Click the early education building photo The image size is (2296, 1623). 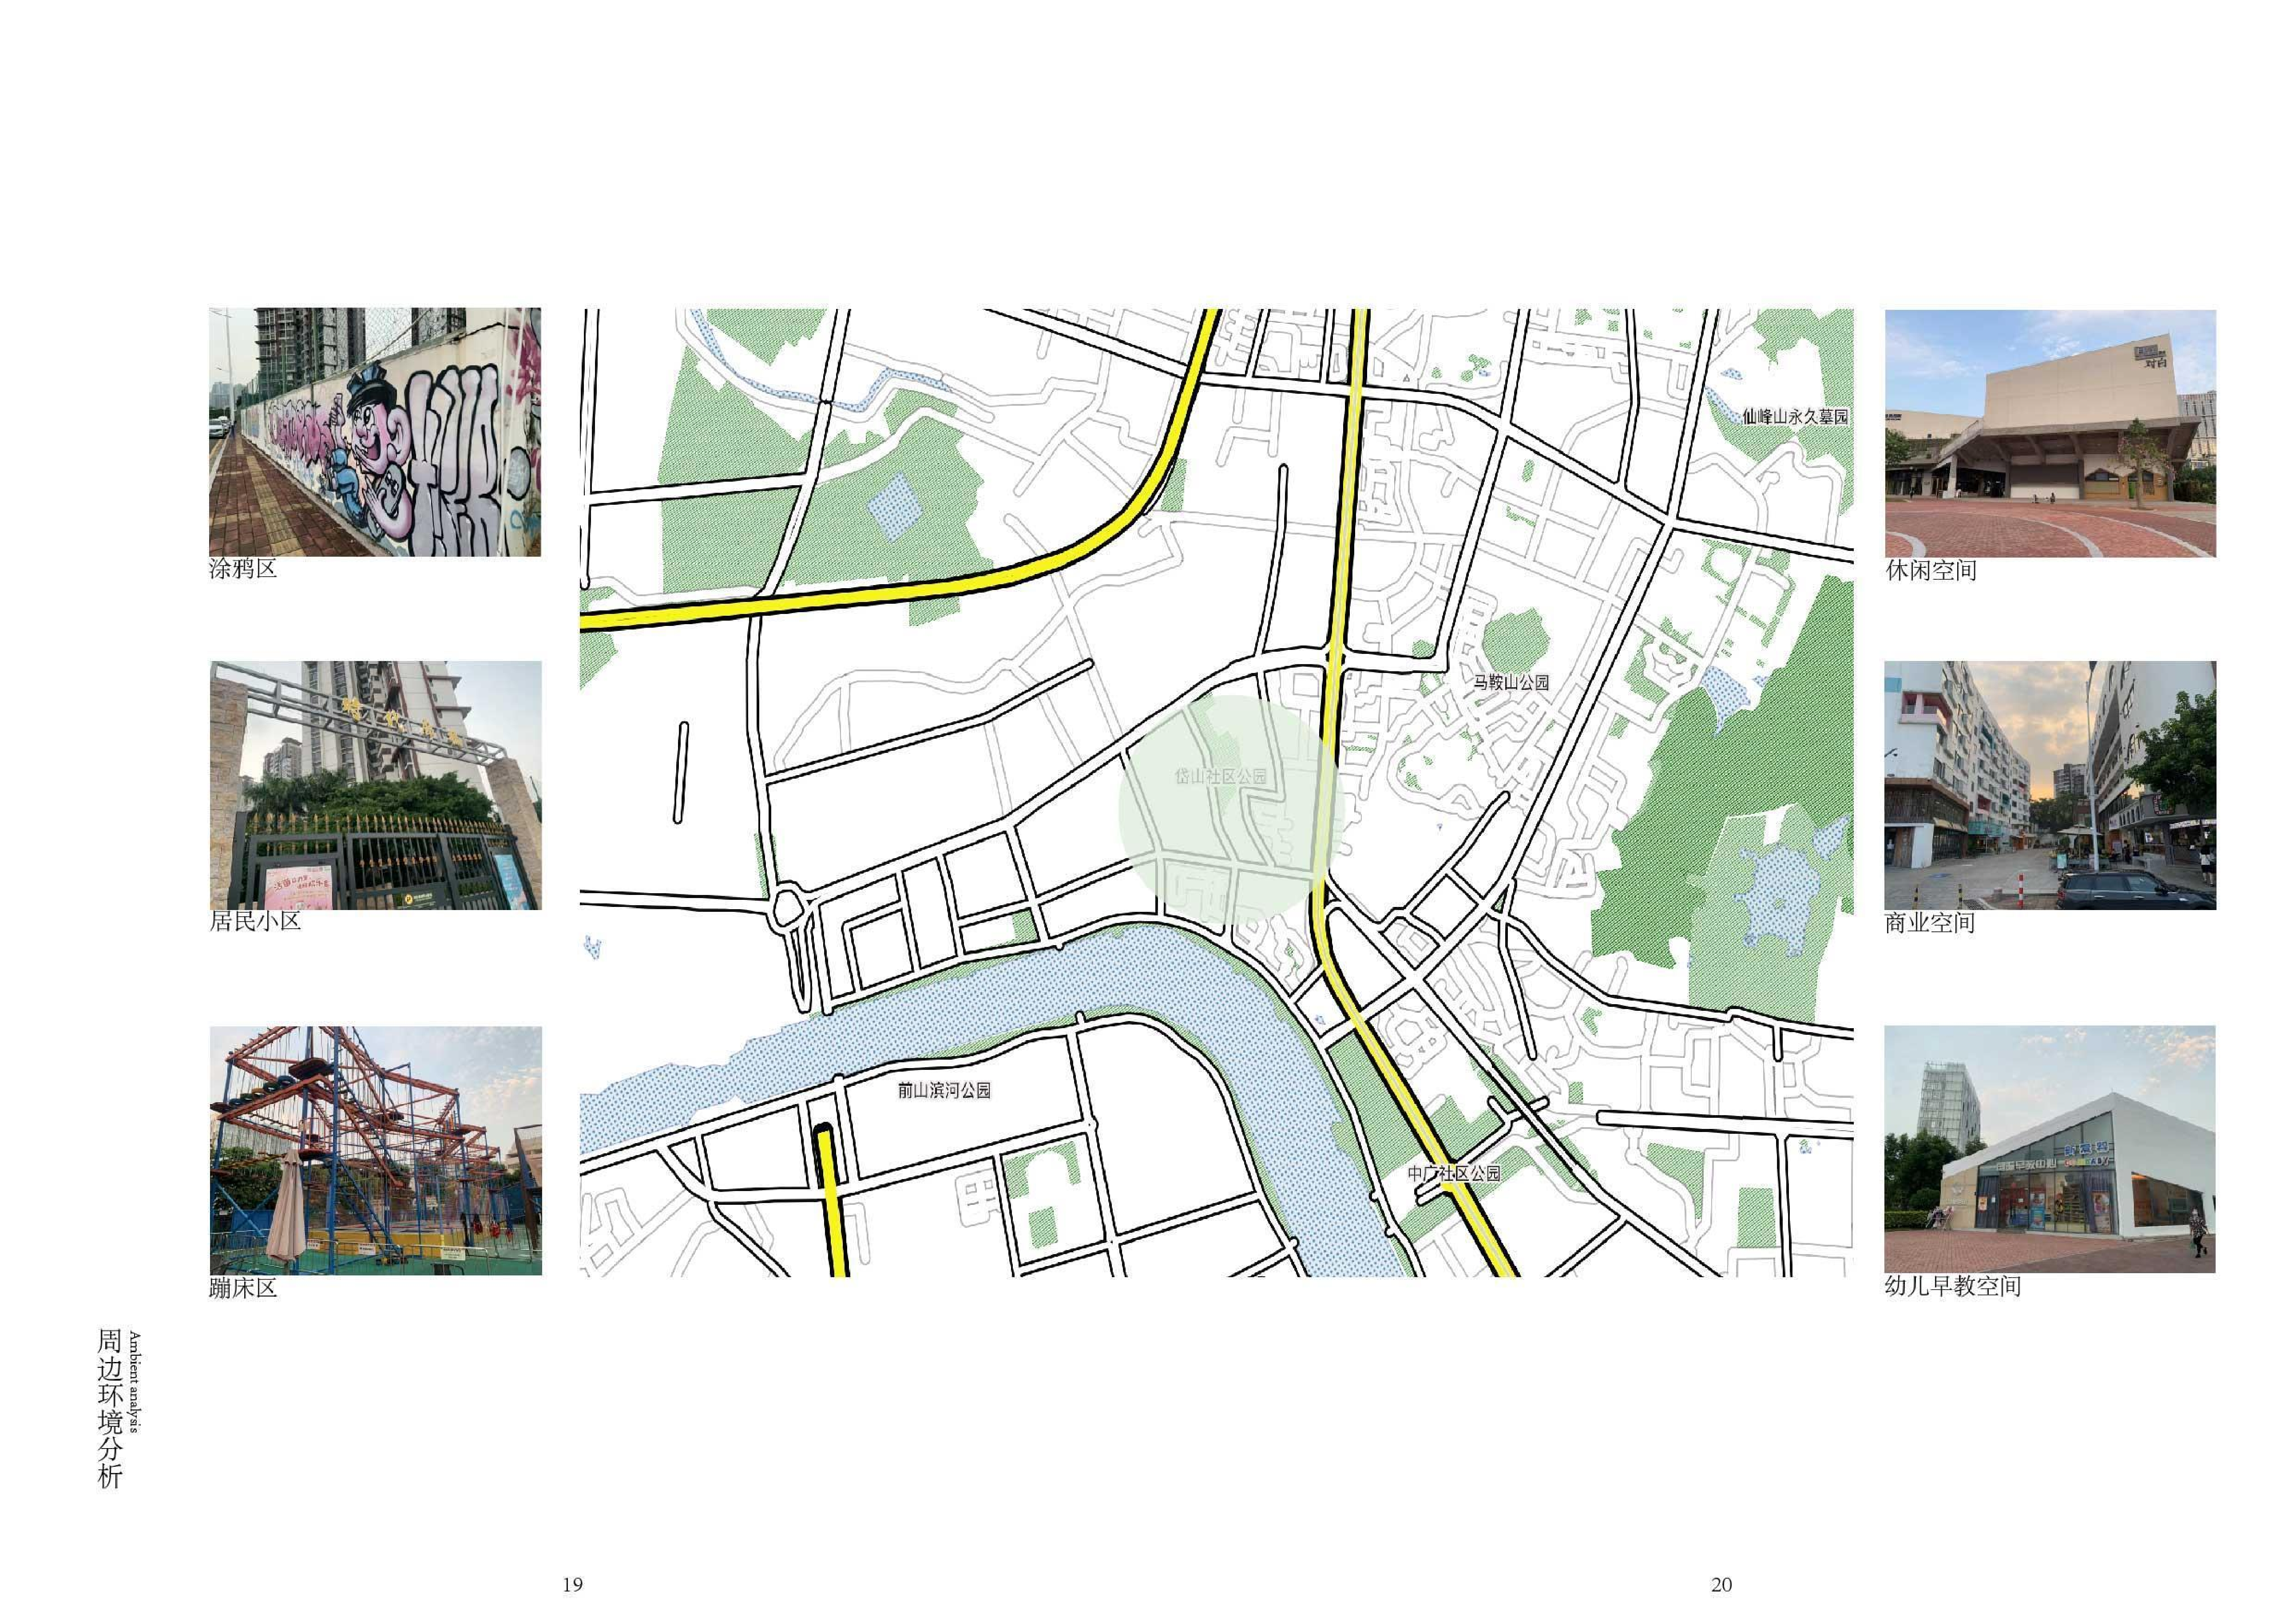pos(2049,1149)
